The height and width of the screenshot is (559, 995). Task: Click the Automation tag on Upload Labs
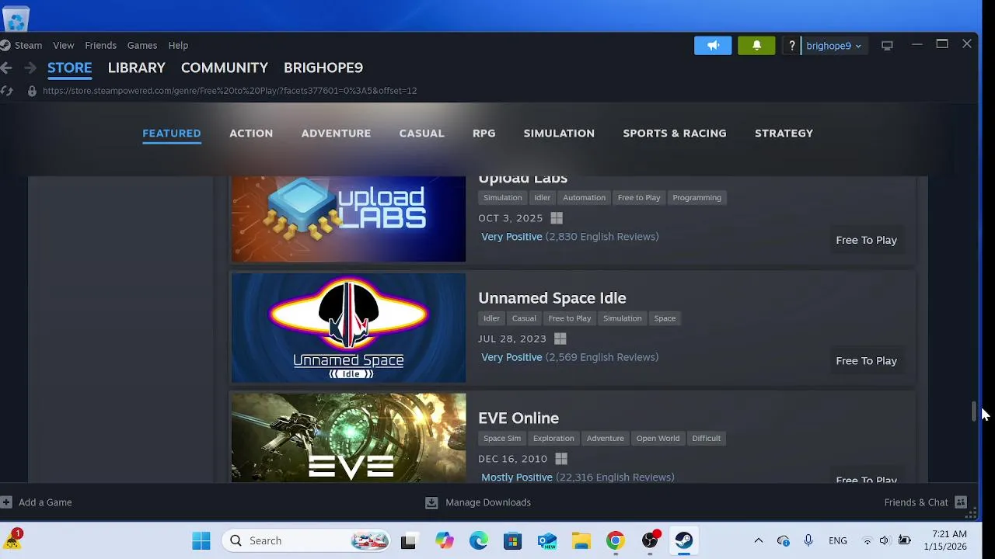584,197
